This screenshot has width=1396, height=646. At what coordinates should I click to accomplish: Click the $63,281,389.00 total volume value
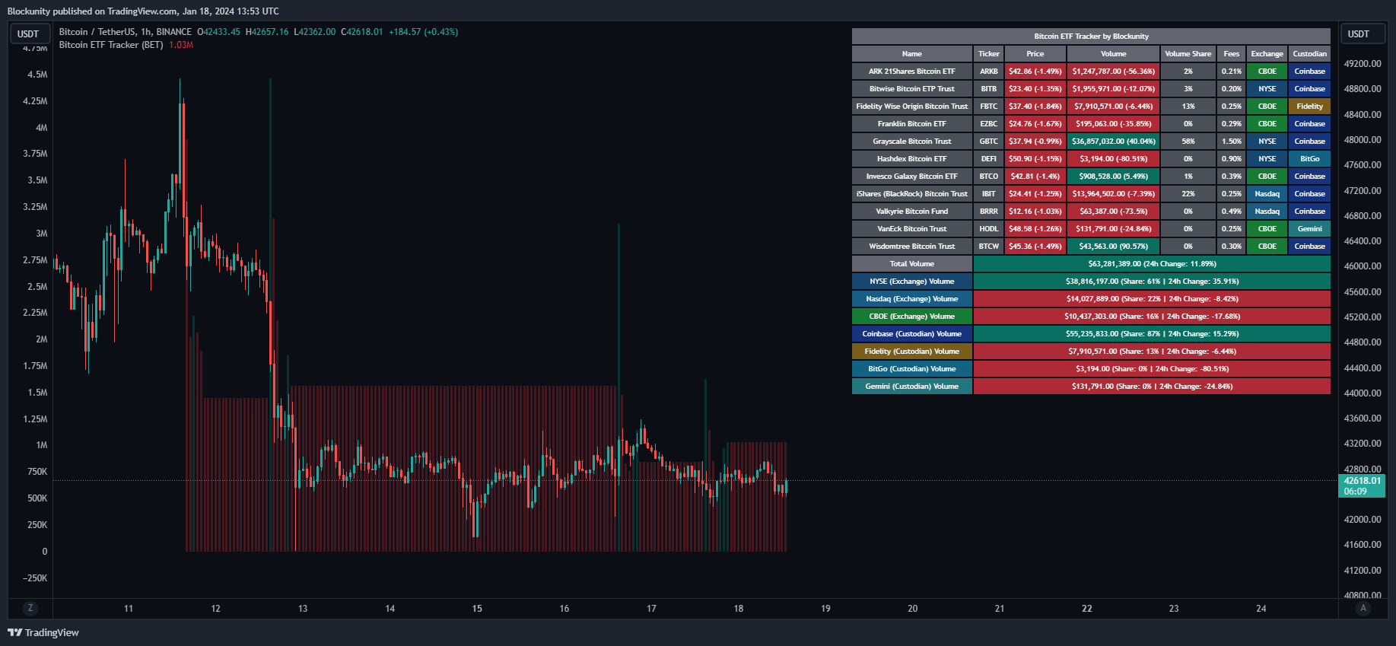tap(1153, 264)
